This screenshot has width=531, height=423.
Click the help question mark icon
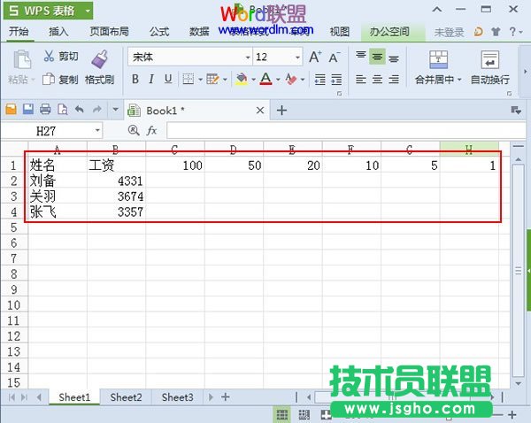pos(512,32)
